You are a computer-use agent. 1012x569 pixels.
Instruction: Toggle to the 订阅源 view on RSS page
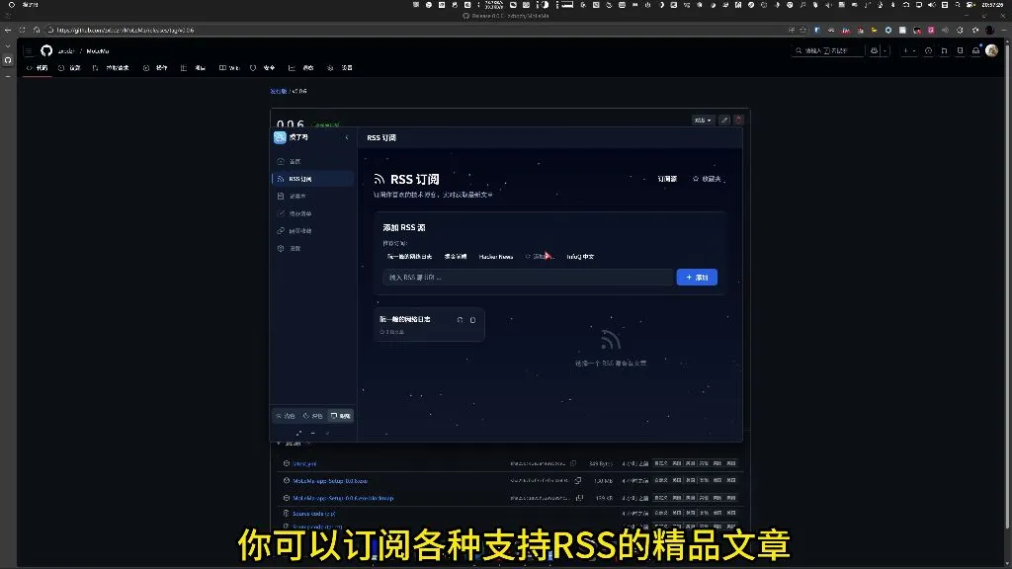tap(667, 179)
